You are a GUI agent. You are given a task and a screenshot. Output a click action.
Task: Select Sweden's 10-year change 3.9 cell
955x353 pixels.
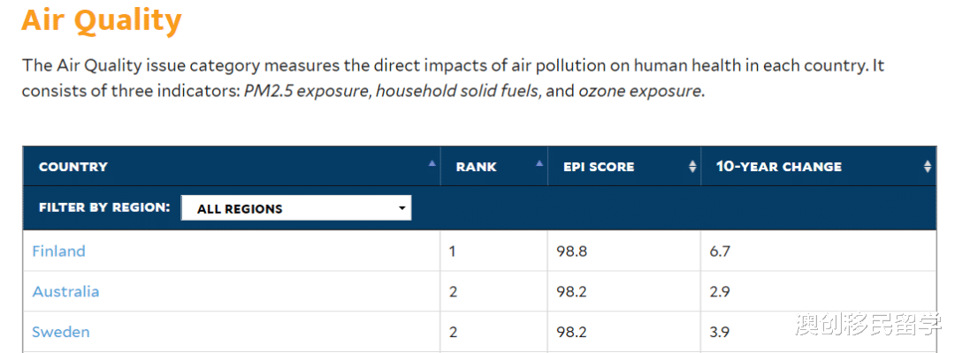(x=720, y=332)
